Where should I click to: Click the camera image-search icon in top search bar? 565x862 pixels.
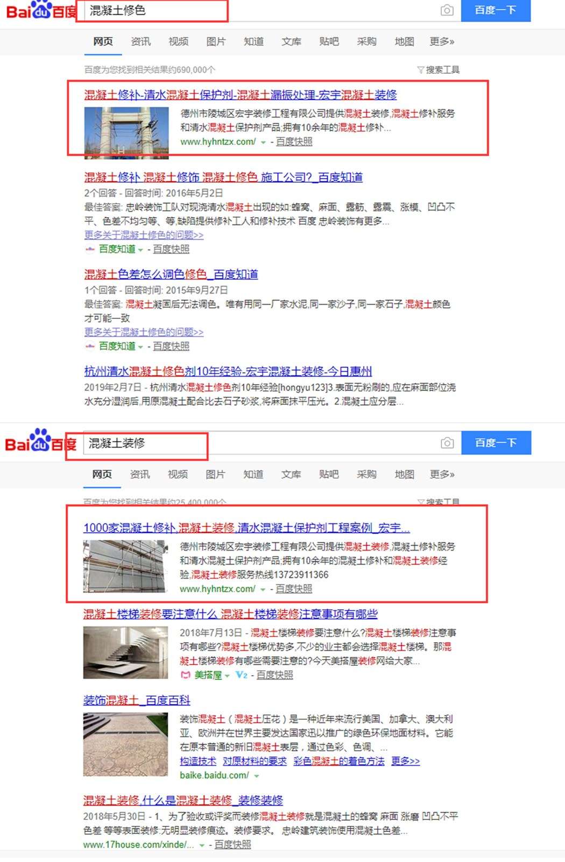point(447,10)
